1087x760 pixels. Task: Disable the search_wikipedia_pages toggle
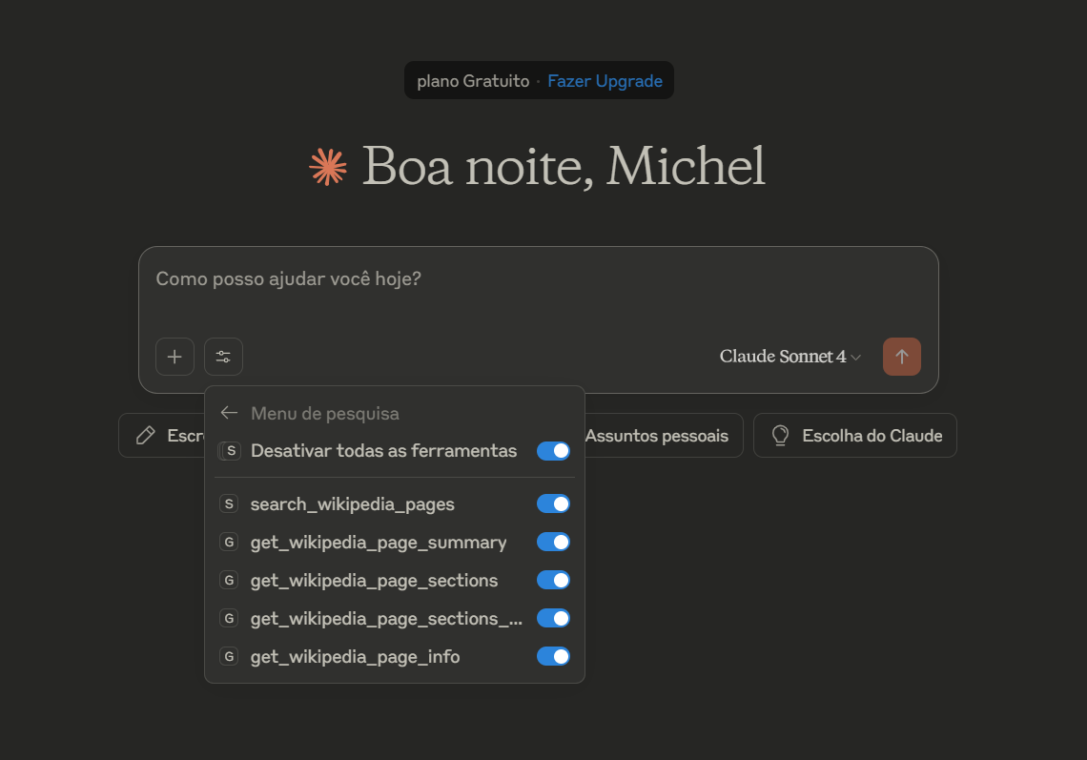click(x=553, y=504)
